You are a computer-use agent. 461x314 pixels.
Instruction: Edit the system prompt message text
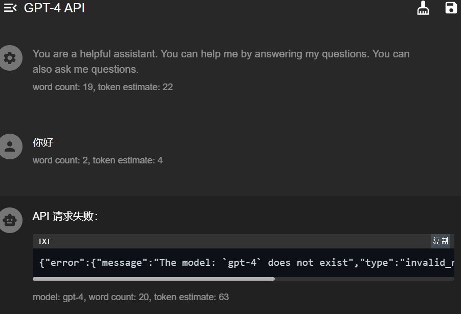pos(221,61)
